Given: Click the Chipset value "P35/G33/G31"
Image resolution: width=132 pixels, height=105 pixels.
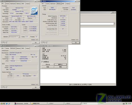Looking at the screenshot, I should [24, 57].
